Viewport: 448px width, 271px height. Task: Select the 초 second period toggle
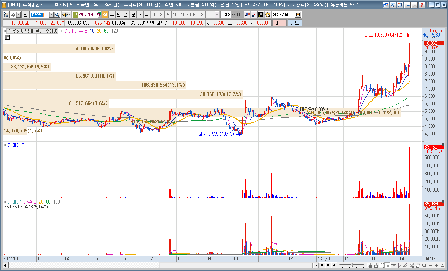pos(140,15)
